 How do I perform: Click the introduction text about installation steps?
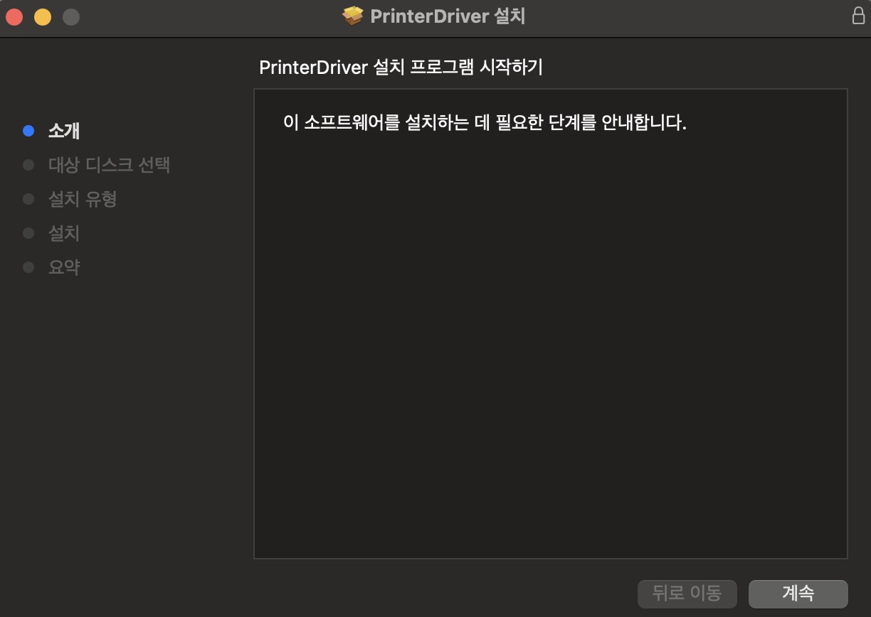485,123
